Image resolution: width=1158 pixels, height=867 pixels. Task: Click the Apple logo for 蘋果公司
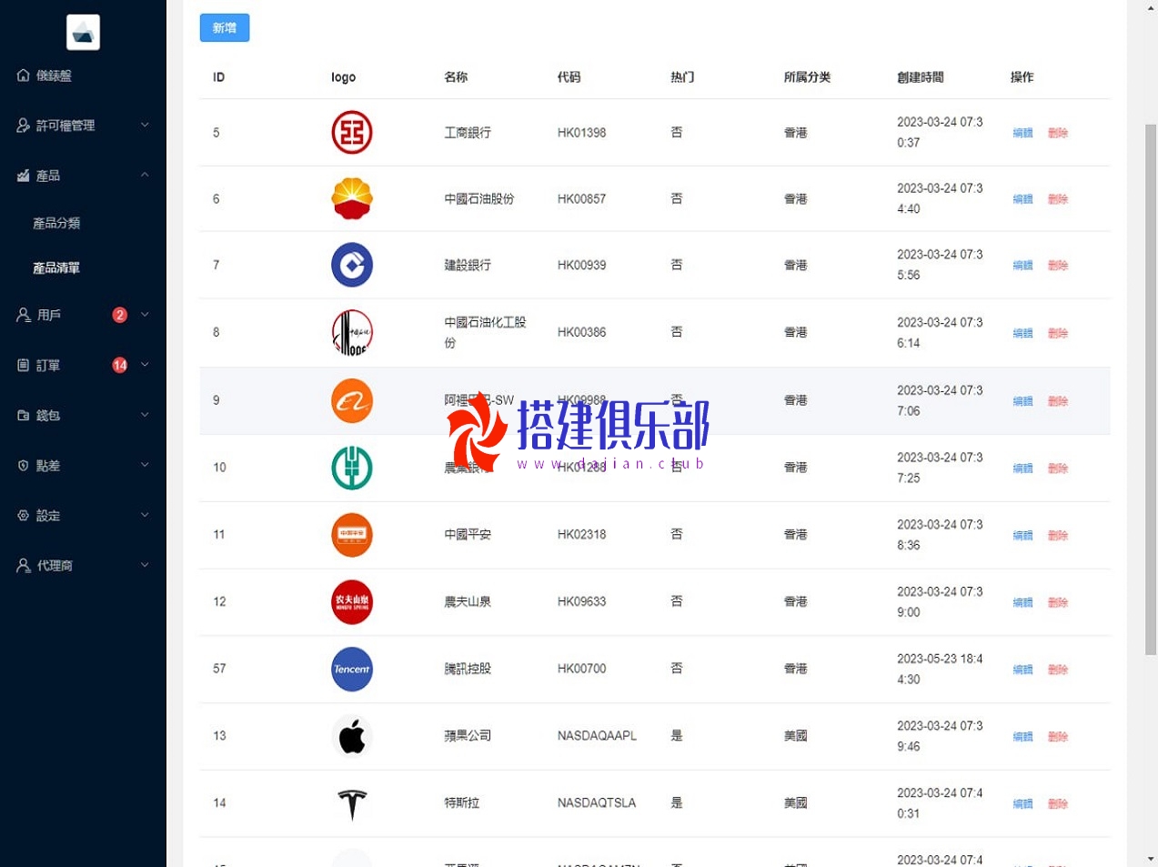[352, 736]
